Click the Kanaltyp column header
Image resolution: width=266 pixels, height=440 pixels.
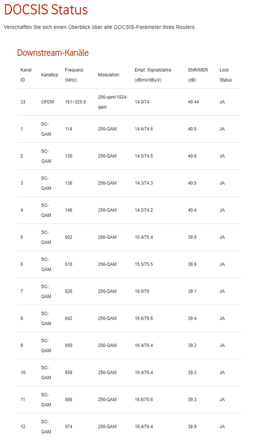[x=49, y=75]
